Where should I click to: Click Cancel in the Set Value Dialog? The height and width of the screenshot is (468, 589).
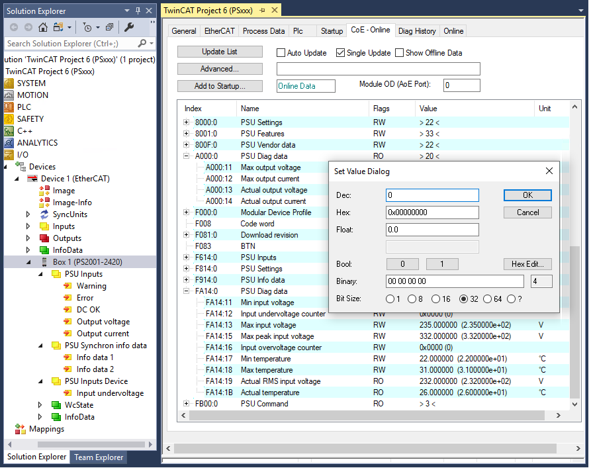(527, 212)
